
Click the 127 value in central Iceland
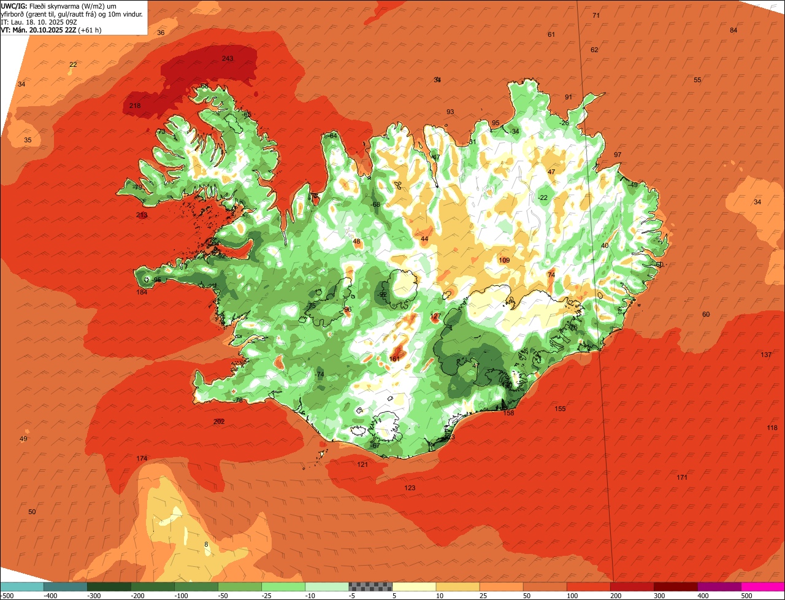tap(435, 316)
